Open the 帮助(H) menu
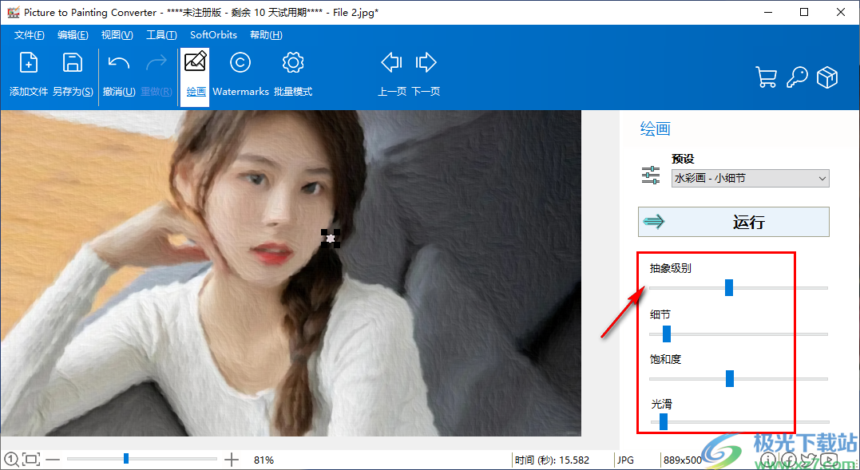Viewport: 860px width, 470px height. tap(266, 35)
